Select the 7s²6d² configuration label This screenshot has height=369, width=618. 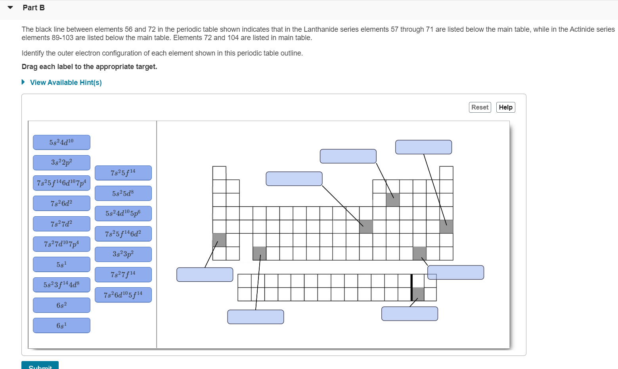pyautogui.click(x=61, y=203)
